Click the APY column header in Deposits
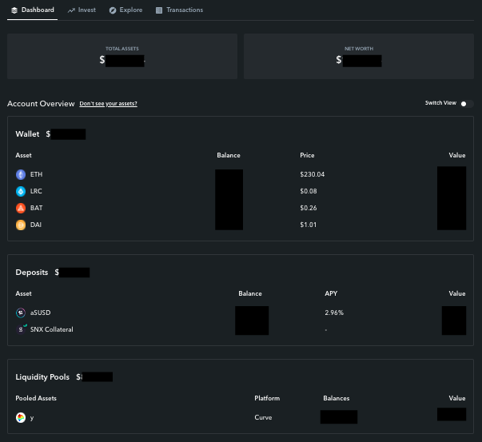 [x=331, y=293]
